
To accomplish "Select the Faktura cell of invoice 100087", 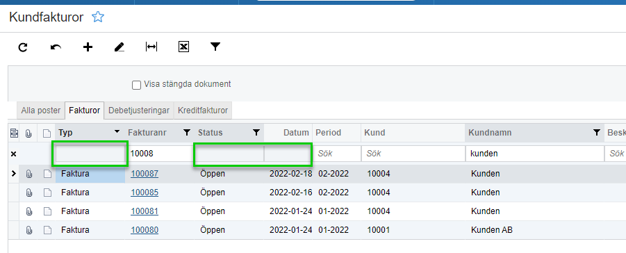I will tap(90, 174).
